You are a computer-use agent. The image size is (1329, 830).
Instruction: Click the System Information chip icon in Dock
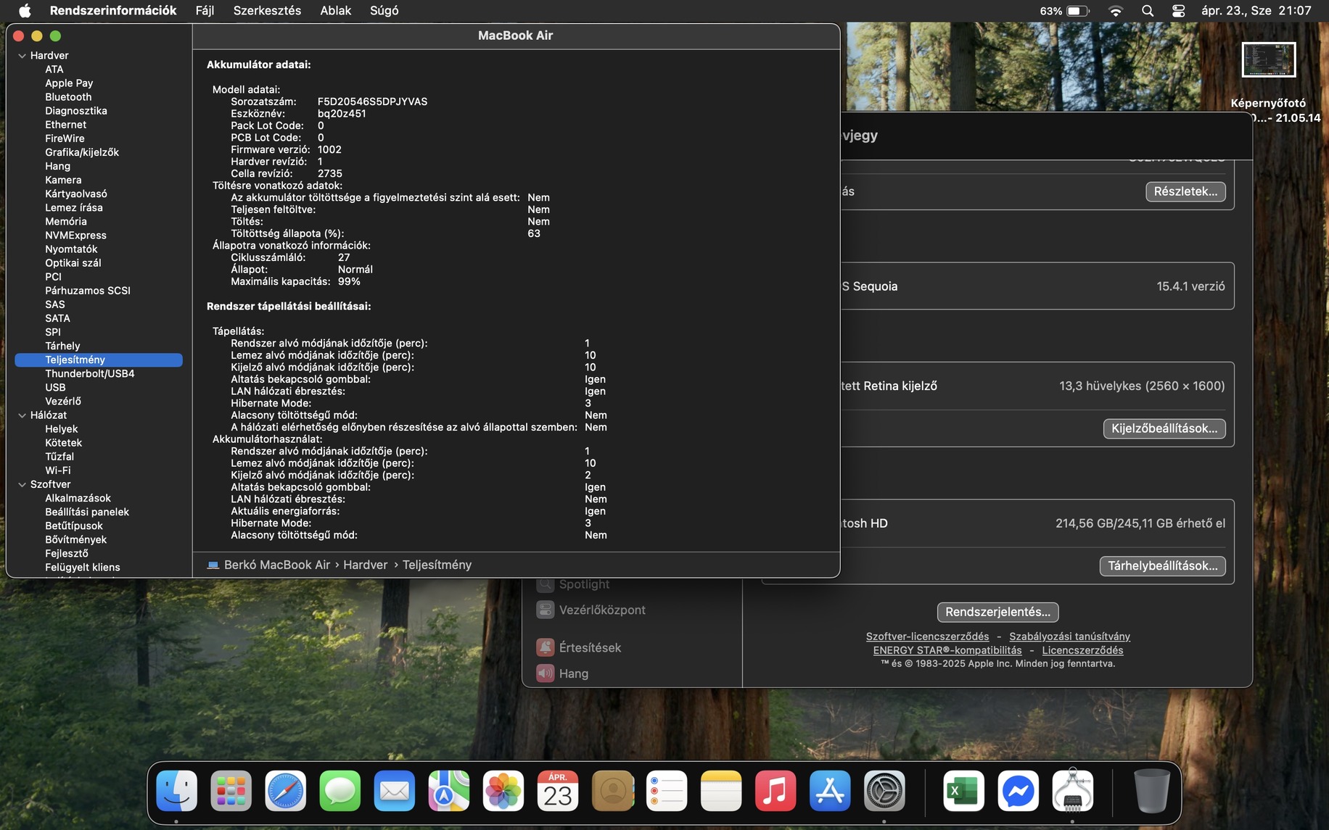[x=1072, y=790]
